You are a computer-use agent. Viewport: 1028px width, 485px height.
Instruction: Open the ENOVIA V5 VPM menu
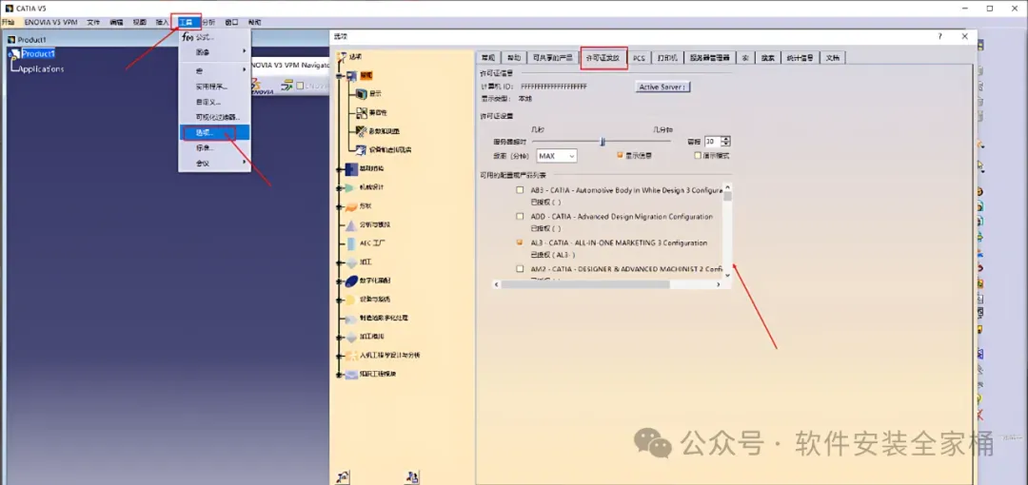(51, 22)
